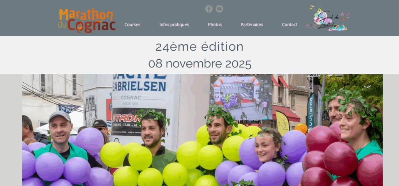Click the yellow Ville de Cognac flag

click(282, 123)
